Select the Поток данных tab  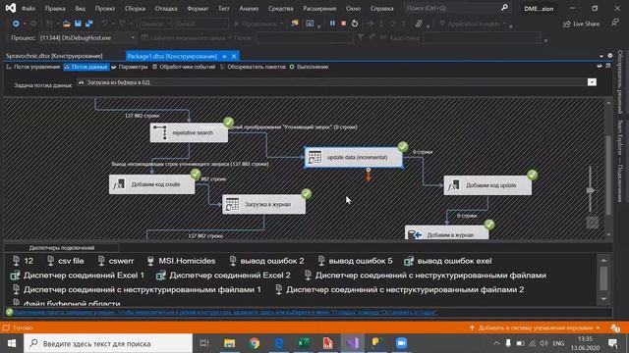86,67
